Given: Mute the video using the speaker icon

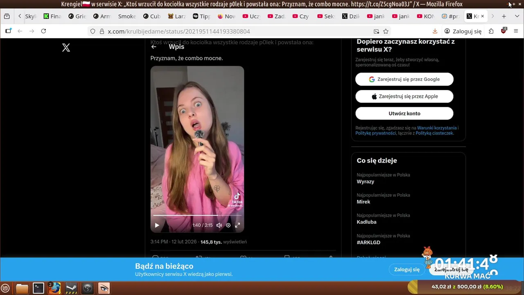Looking at the screenshot, I should [219, 225].
